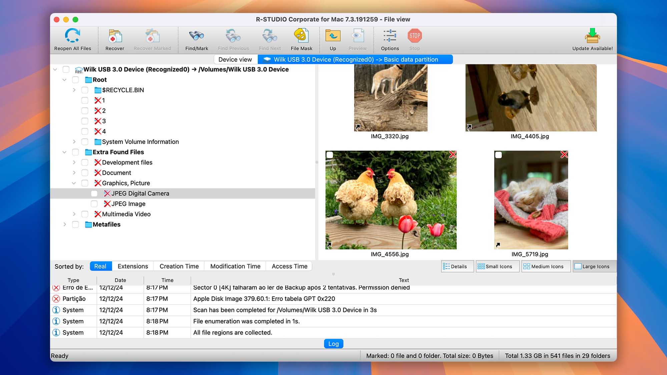Screen dimensions: 667x375
Task: Click the Metafiles folder icon
Action: [88, 224]
